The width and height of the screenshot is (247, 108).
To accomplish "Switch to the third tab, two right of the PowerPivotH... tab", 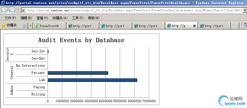I will click(116, 26).
